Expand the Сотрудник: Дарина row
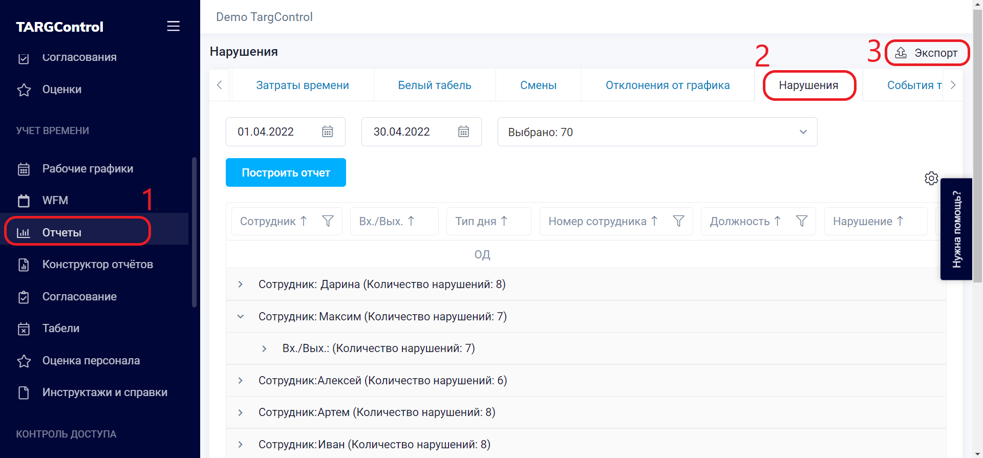 [240, 284]
